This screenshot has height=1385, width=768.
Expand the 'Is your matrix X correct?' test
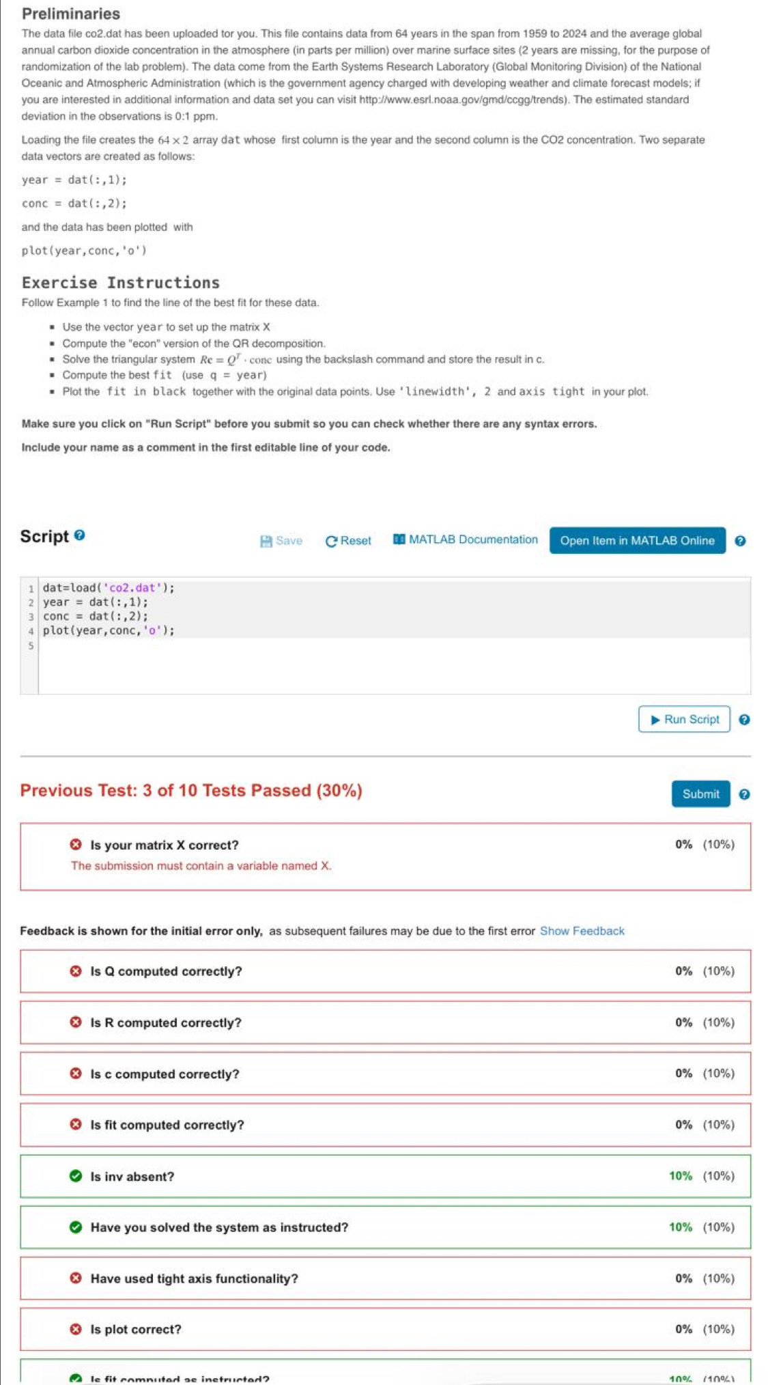tap(165, 845)
